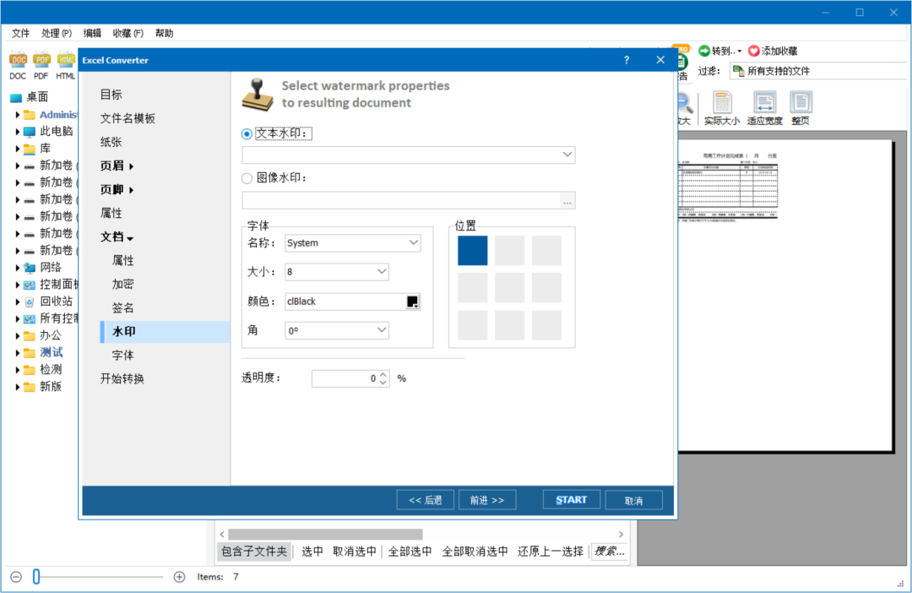Increase the 透明度 stepper value
The height and width of the screenshot is (593, 912).
tap(383, 375)
